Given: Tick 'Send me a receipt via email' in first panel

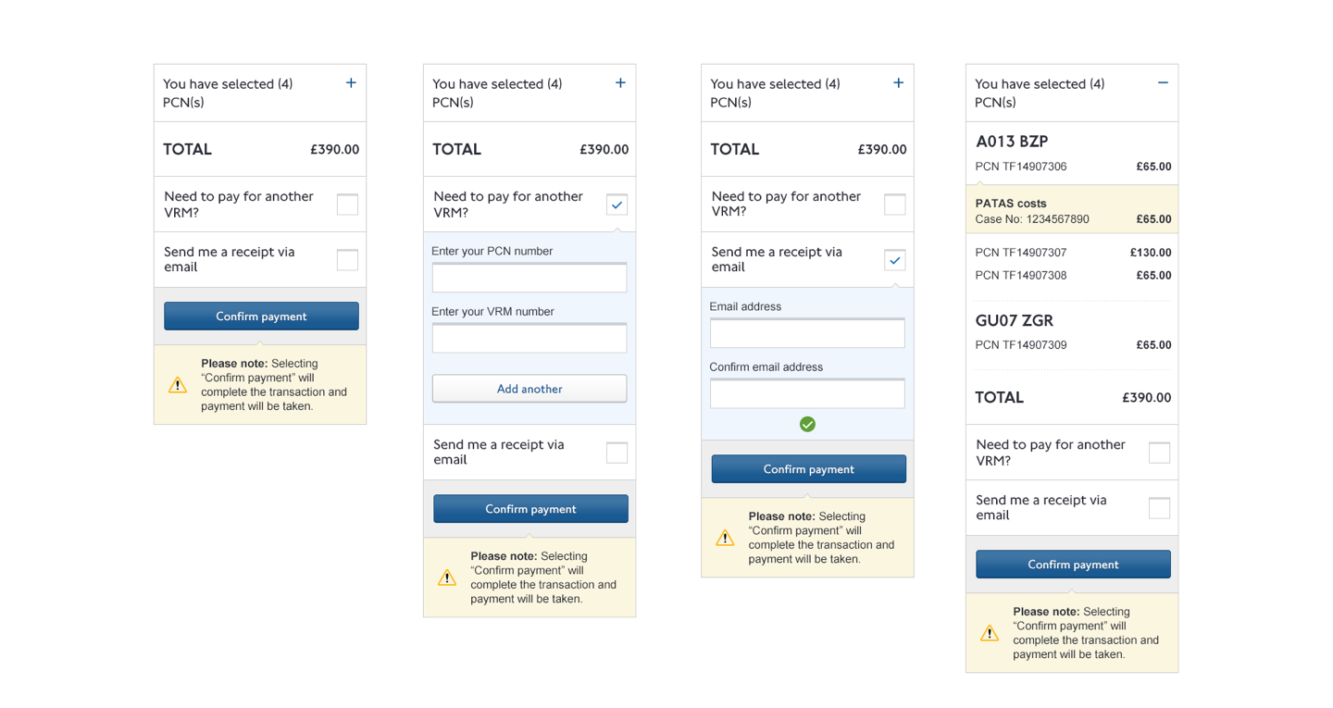Looking at the screenshot, I should point(347,260).
